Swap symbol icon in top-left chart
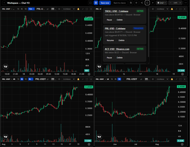Image resolution: width=190 pixels, height=147 pixels. point(47,9)
